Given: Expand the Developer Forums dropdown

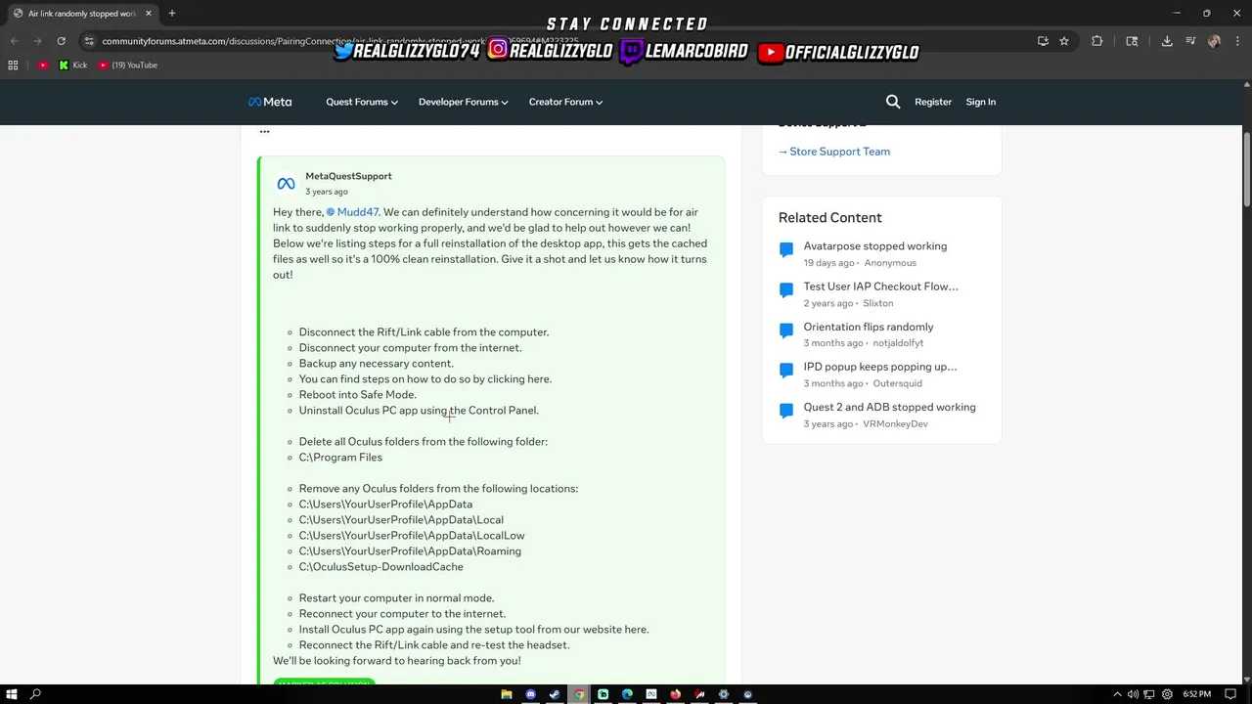Looking at the screenshot, I should pyautogui.click(x=463, y=102).
